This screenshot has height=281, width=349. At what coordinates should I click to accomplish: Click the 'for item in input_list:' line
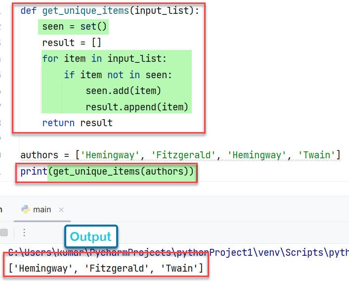pos(104,58)
